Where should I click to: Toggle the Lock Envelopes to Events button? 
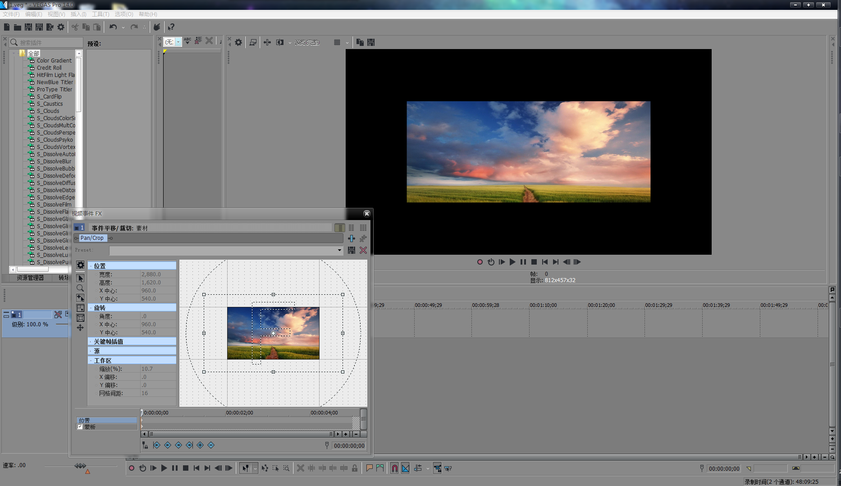437,468
